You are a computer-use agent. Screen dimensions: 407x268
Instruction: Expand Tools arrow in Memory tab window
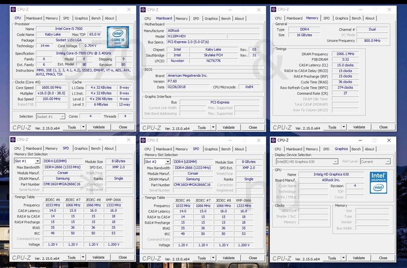coord(344,127)
